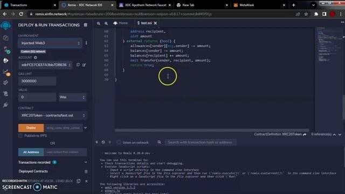
Task: Switch to the Home editor tab
Action: [121, 23]
